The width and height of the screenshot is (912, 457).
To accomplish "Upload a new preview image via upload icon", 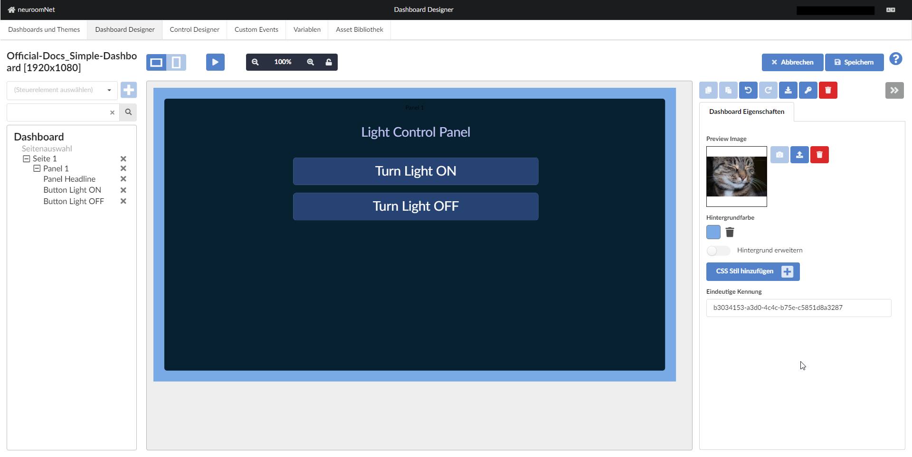I will (799, 154).
